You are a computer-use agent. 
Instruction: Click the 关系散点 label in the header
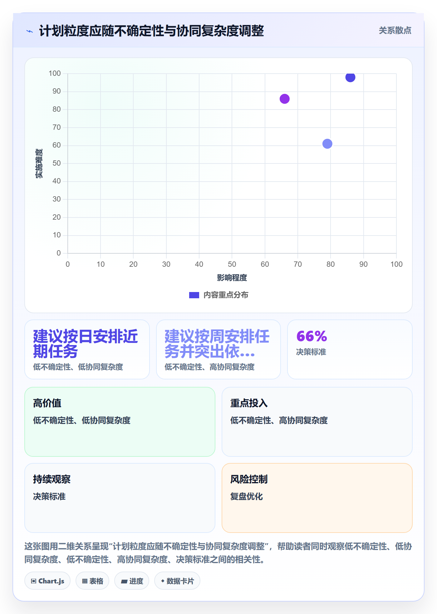click(x=395, y=31)
